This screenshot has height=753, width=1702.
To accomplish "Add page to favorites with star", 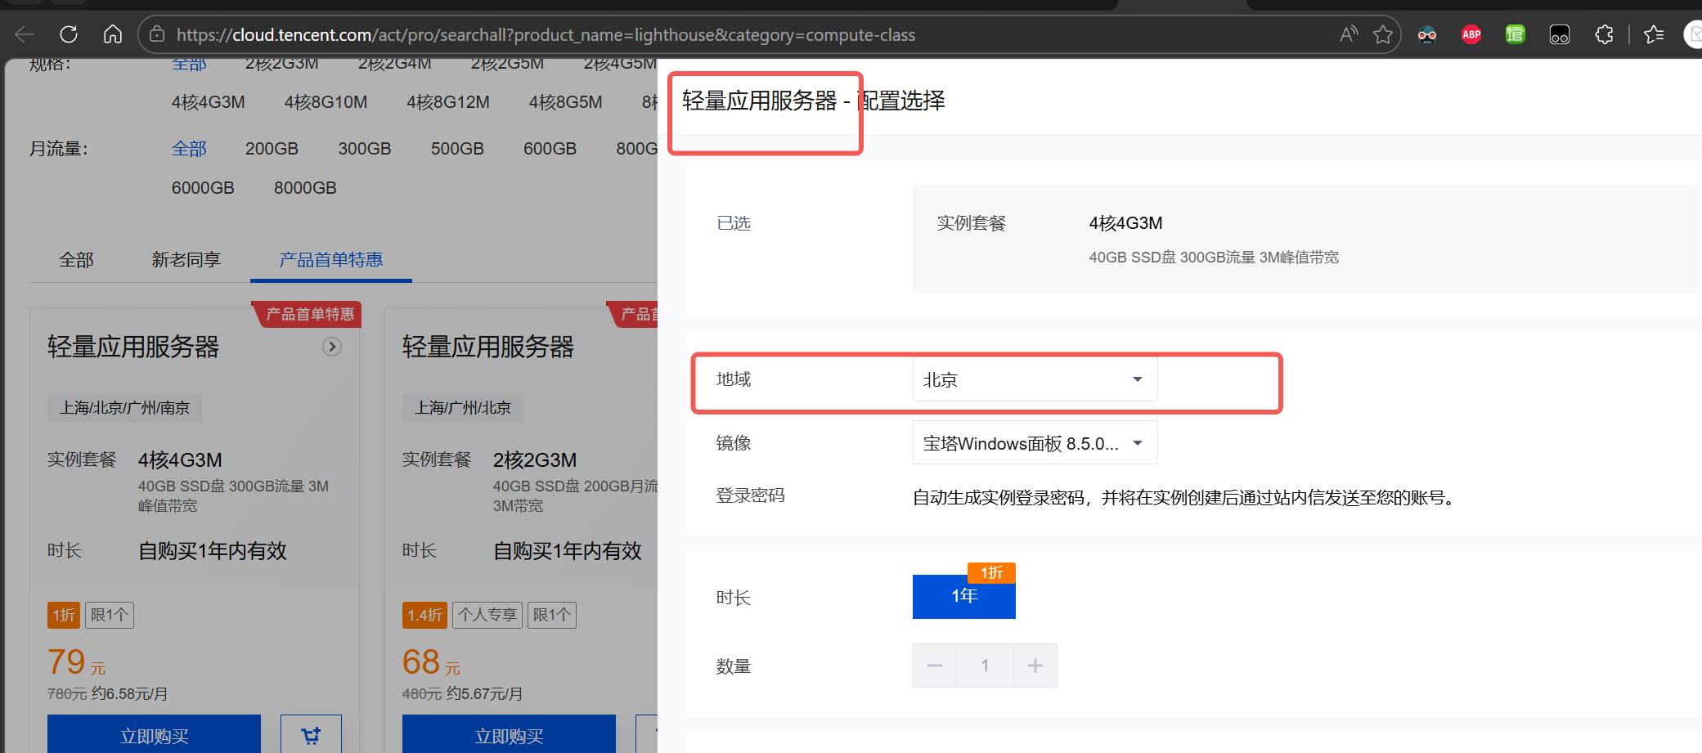I will pos(1383,34).
